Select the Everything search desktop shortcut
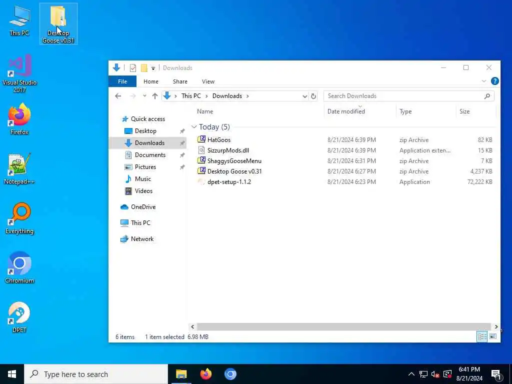Image resolution: width=512 pixels, height=384 pixels. point(19,218)
